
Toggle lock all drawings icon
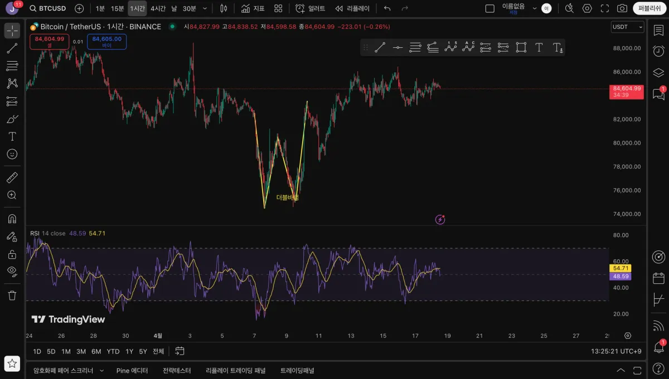(x=12, y=254)
